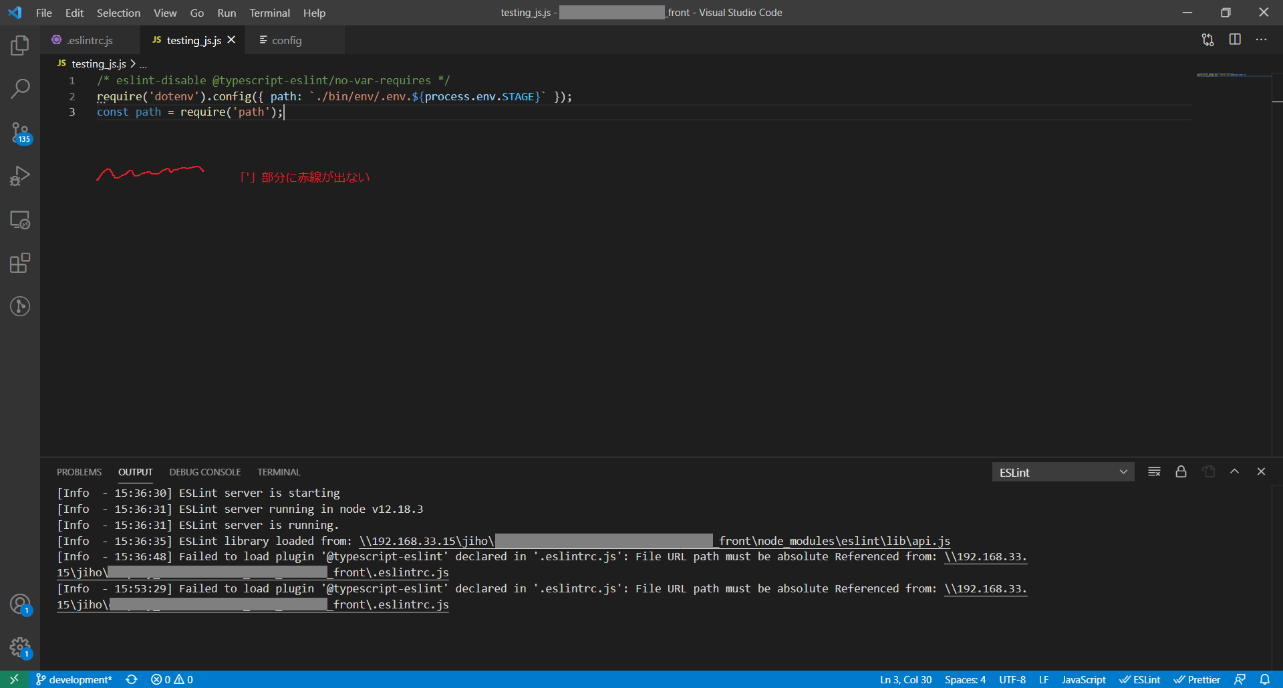Split the editor with the split icon
The image size is (1283, 688).
point(1234,39)
